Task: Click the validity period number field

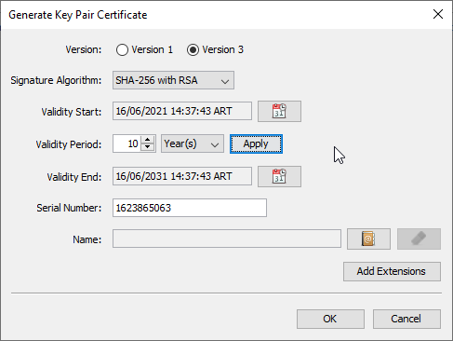Action: click(x=127, y=143)
